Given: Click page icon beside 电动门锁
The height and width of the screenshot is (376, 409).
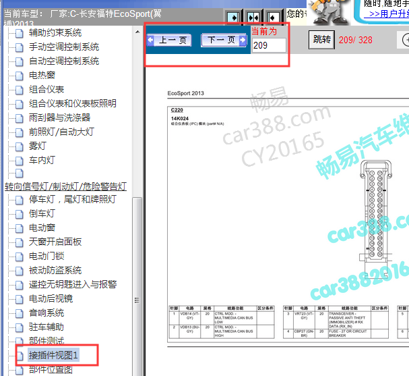Looking at the screenshot, I should (x=20, y=257).
